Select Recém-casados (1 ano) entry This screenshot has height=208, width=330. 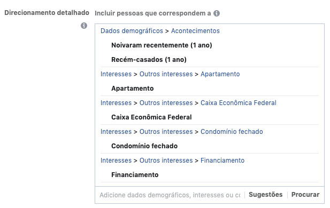coord(149,60)
